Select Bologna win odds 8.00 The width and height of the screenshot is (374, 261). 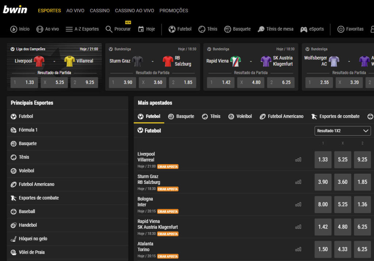323,204
